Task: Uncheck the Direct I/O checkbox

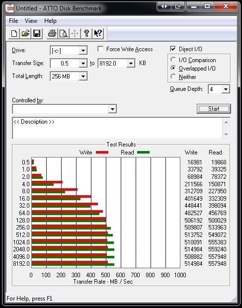Action: point(173,49)
